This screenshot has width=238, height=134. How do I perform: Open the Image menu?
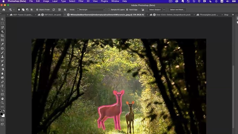[46, 1]
